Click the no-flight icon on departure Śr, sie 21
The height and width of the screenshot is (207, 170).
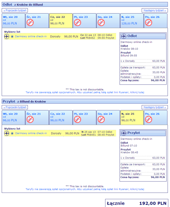pos(30,23)
